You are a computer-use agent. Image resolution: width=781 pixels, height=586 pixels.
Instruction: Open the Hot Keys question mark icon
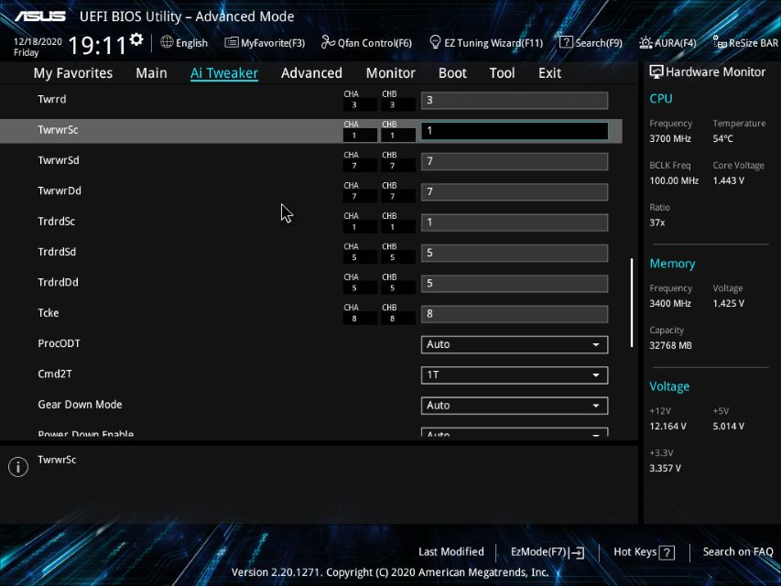[x=667, y=552]
